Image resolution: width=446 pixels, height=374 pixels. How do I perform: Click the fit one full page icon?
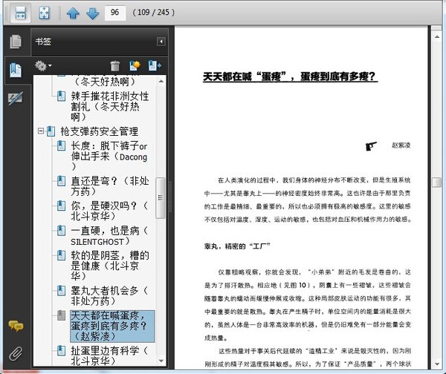click(44, 13)
